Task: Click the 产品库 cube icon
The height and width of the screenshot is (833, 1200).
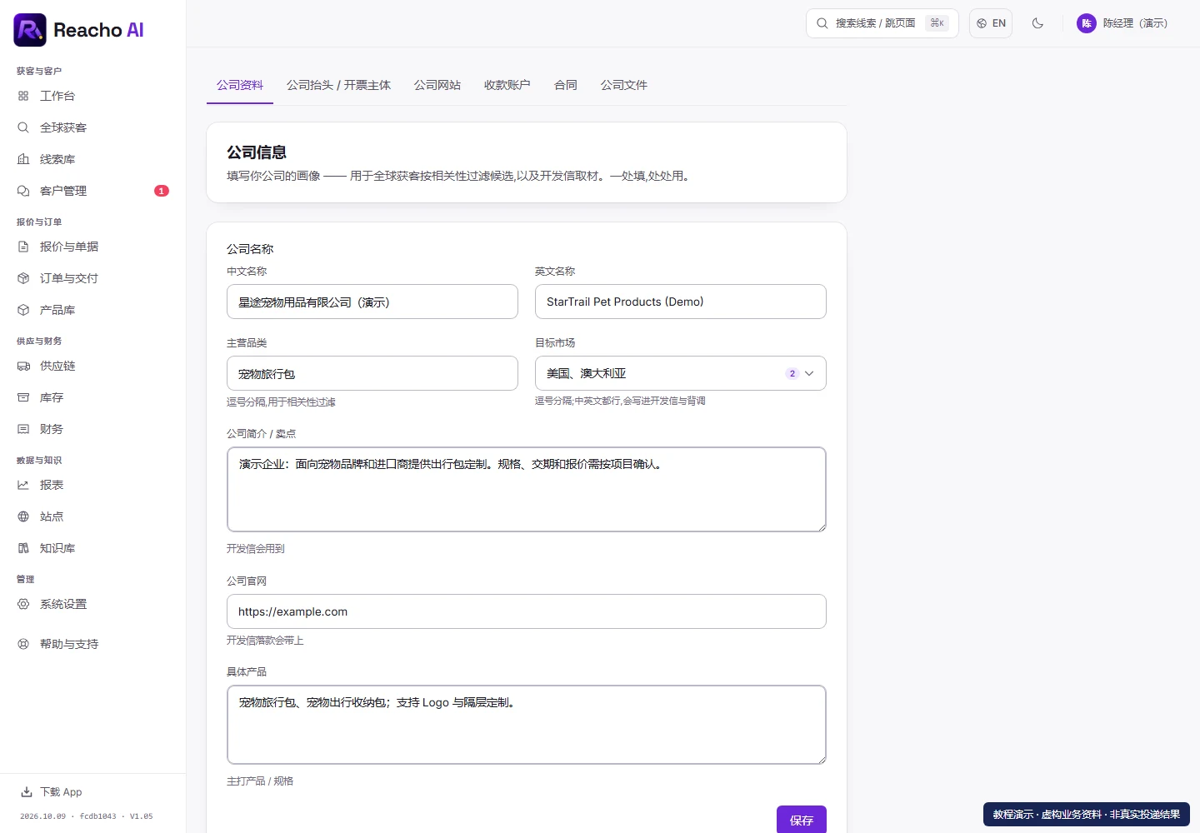Action: (x=23, y=310)
